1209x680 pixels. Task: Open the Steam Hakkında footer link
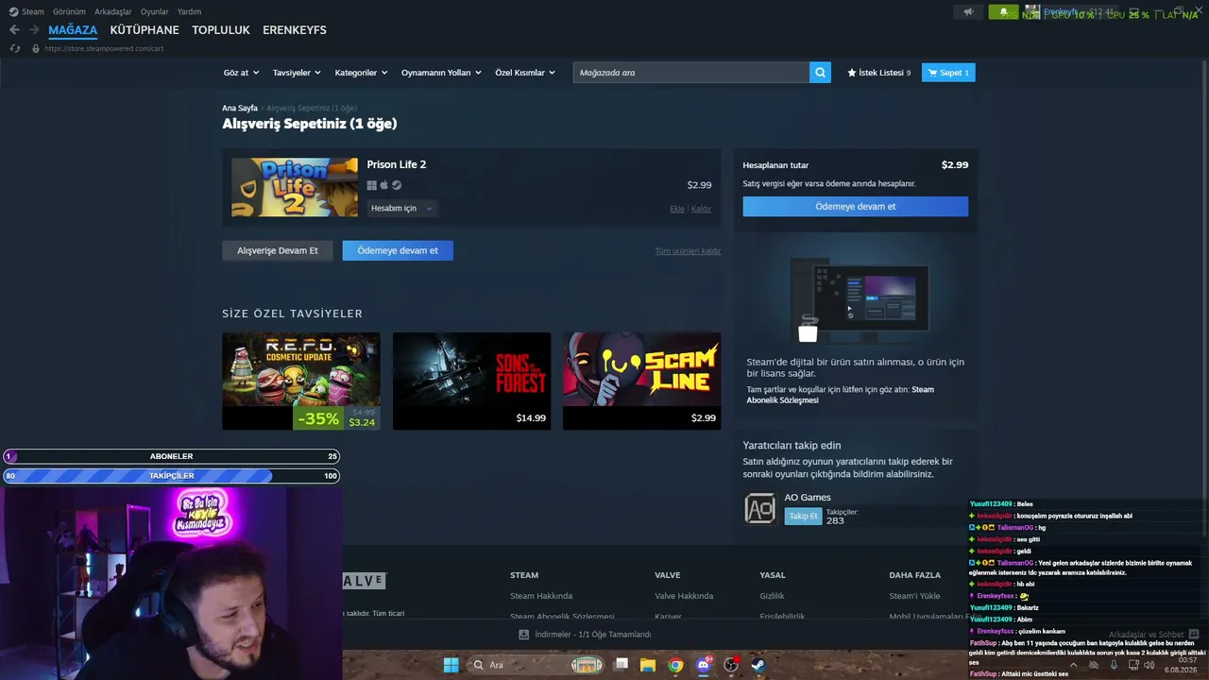coord(541,596)
